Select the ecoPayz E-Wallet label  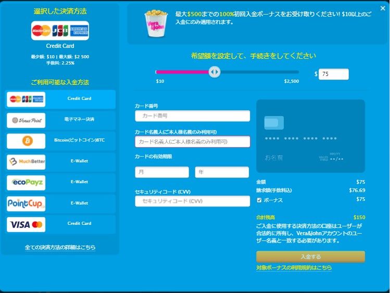(79, 182)
